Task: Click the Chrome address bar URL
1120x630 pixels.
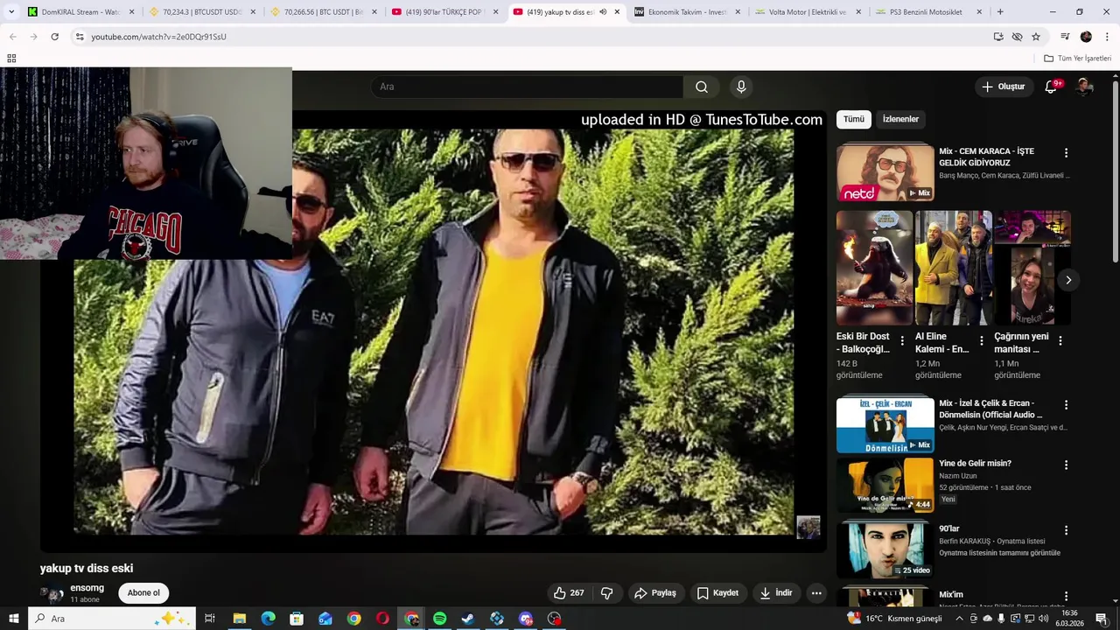Action: (158, 37)
